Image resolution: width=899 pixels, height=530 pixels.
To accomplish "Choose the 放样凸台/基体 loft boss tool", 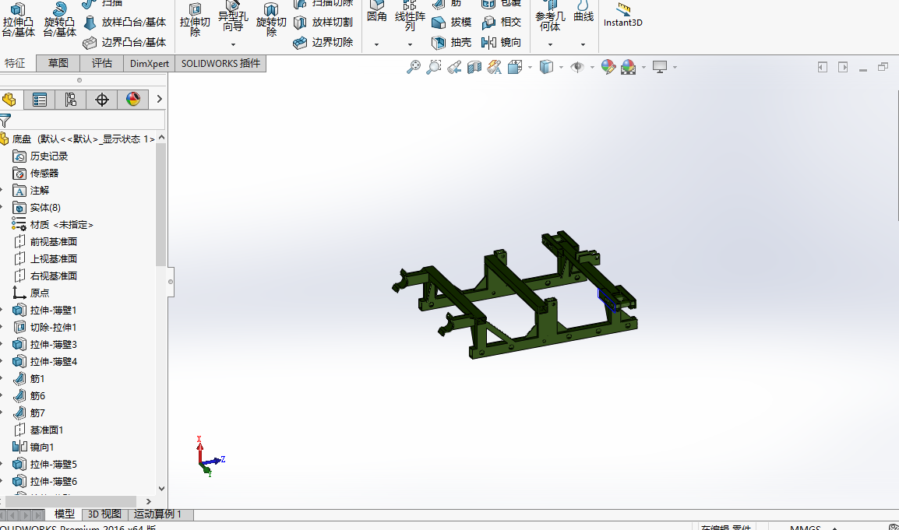I will point(125,23).
